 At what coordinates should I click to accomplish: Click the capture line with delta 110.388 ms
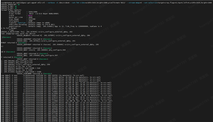pos(57,101)
